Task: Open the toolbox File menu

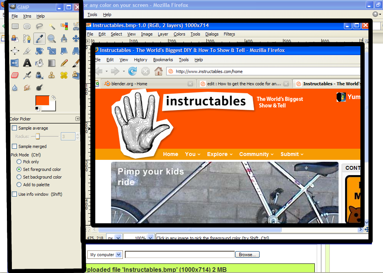Action: click(15, 16)
